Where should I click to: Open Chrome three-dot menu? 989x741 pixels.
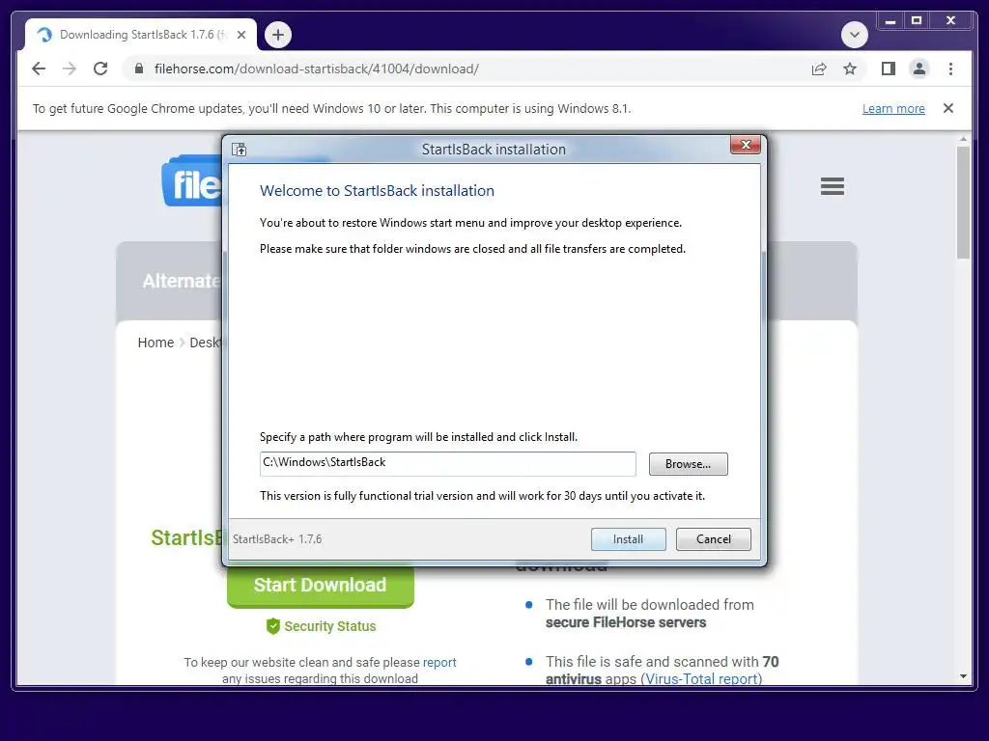950,69
